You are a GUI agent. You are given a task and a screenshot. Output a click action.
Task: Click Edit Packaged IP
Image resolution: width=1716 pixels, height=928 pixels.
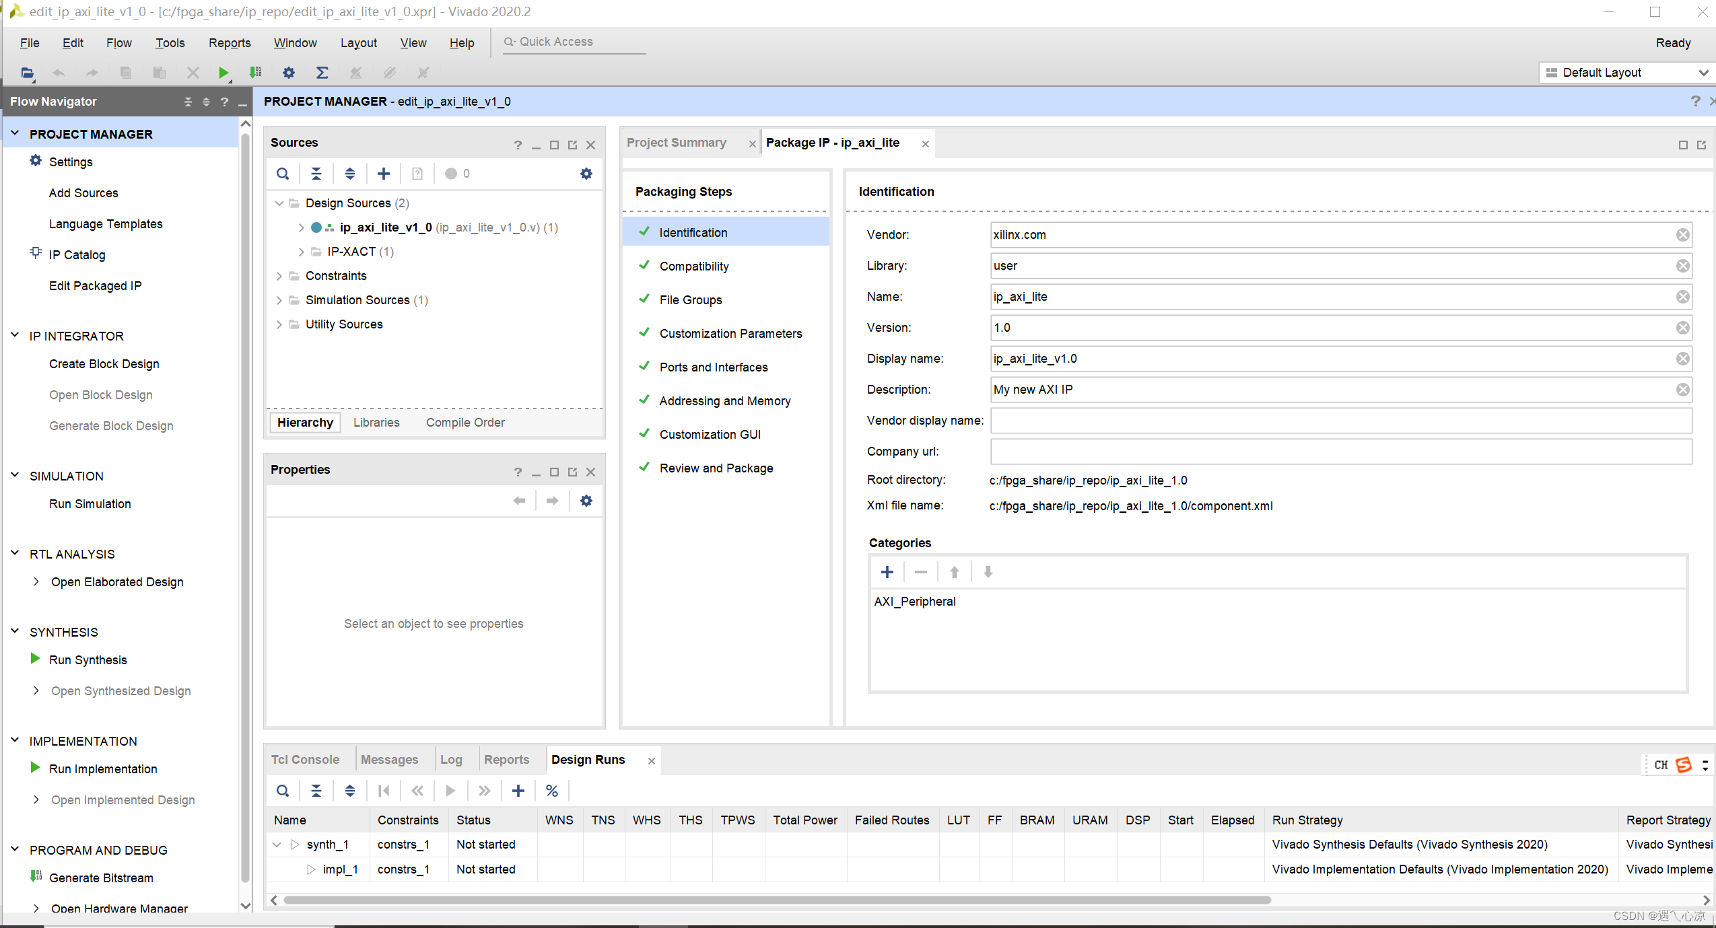(x=95, y=286)
